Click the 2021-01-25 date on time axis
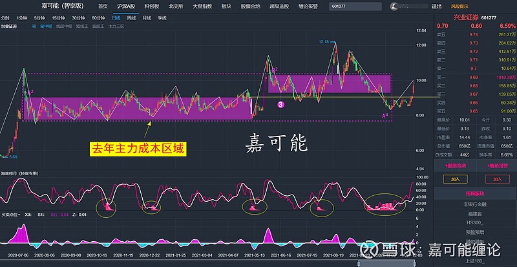 (x=175, y=255)
